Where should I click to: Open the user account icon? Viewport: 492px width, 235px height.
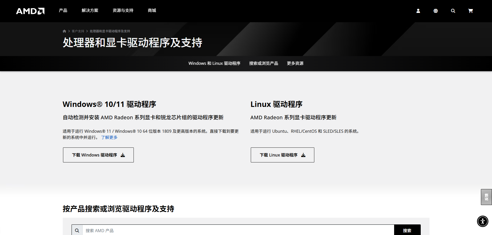point(418,11)
